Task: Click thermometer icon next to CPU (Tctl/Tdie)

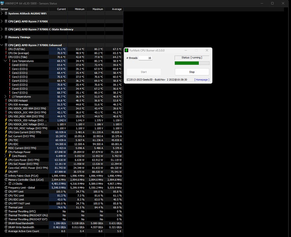Action: point(6,49)
